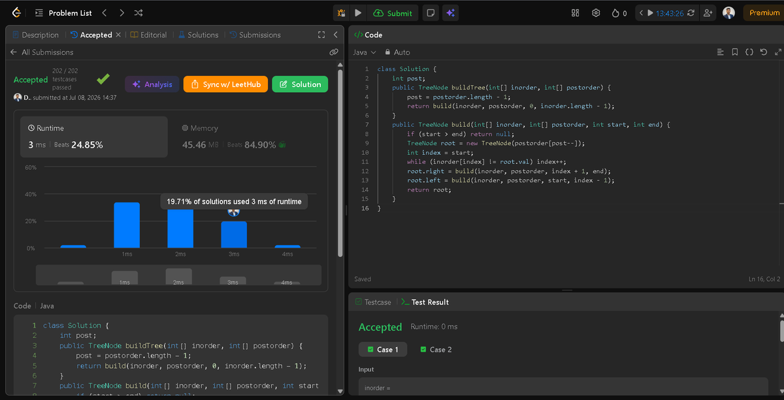Open the AI sparkle assistant in toolbar
Viewport: 784px width, 400px height.
tap(450, 12)
